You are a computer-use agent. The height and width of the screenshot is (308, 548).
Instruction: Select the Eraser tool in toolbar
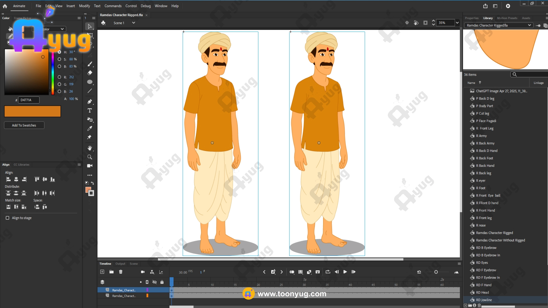90,73
